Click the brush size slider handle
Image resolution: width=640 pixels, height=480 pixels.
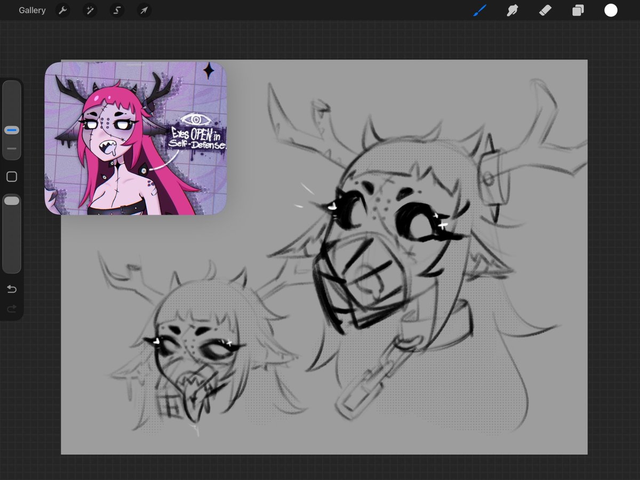point(12,130)
